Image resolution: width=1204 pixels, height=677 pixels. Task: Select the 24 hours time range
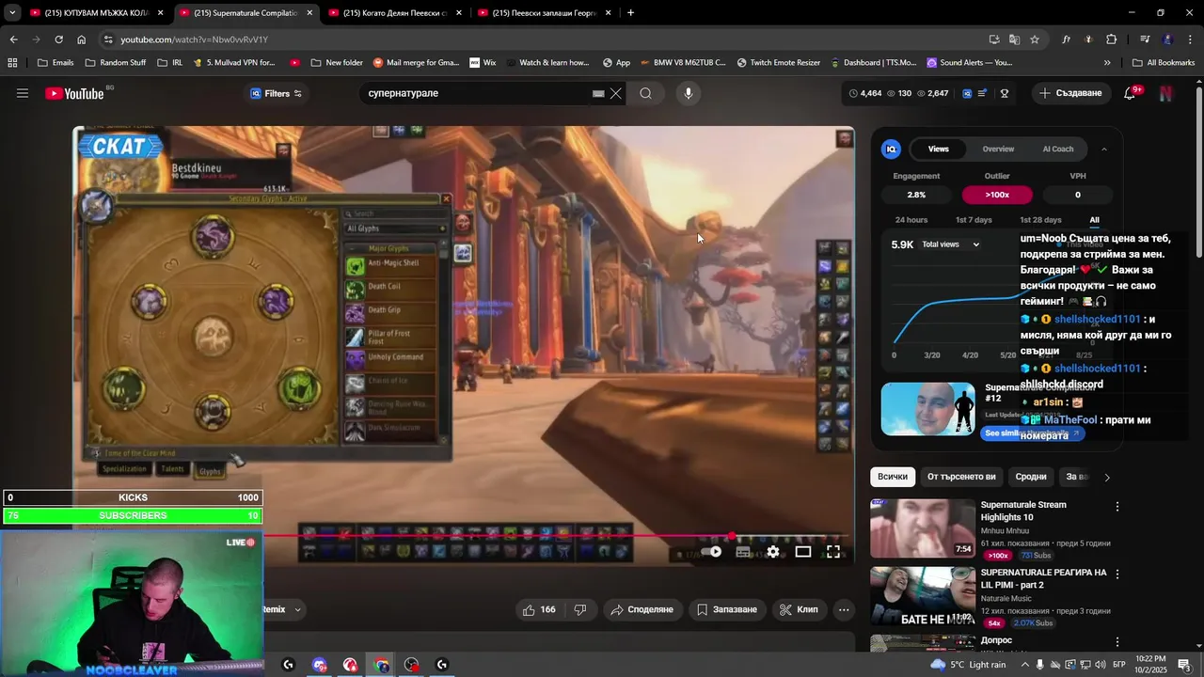point(911,220)
